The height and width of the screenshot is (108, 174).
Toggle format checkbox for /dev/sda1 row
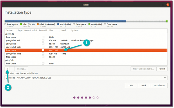click(43, 40)
